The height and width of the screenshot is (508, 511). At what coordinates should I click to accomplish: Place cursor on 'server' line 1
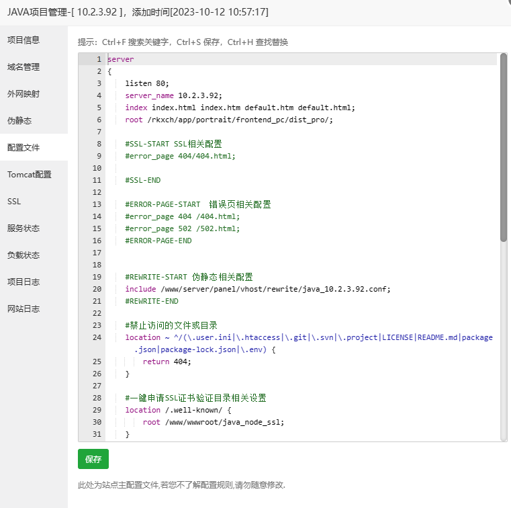121,59
